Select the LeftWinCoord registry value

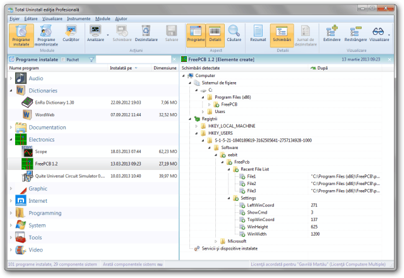pos(261,205)
